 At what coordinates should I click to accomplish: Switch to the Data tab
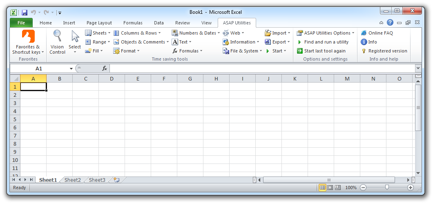point(159,23)
